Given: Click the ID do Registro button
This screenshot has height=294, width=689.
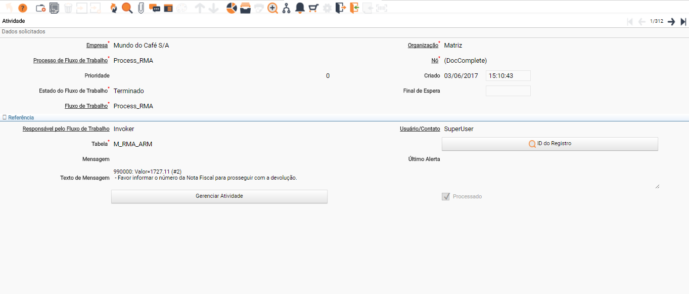Looking at the screenshot, I should [550, 144].
